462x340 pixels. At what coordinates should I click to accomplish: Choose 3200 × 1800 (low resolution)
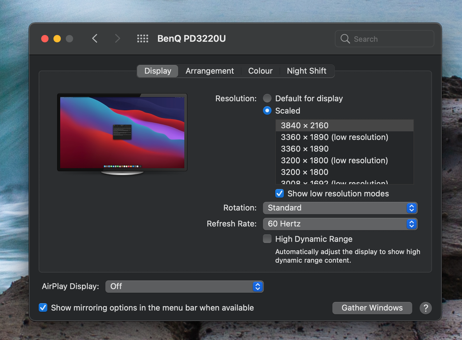click(x=345, y=160)
